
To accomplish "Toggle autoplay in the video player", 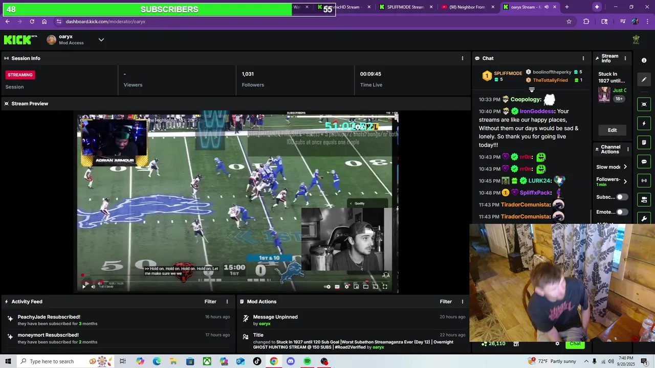I will [327, 287].
